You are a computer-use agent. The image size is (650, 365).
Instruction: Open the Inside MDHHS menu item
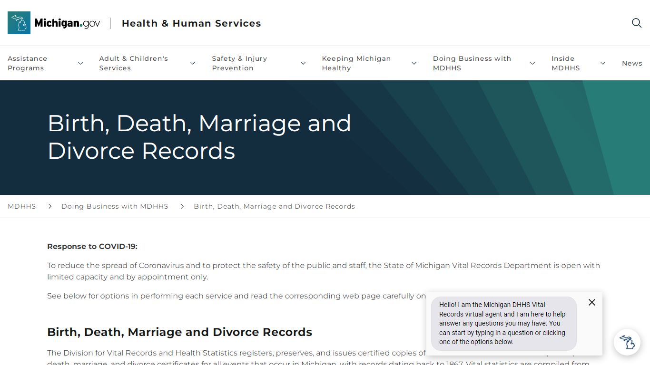tap(566, 63)
